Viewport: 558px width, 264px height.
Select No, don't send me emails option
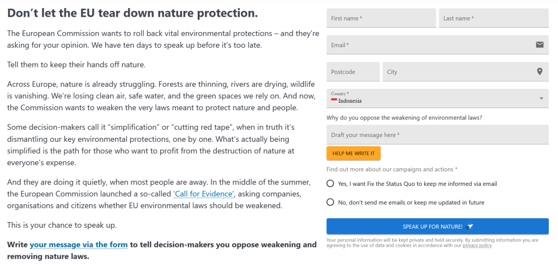pyautogui.click(x=330, y=202)
